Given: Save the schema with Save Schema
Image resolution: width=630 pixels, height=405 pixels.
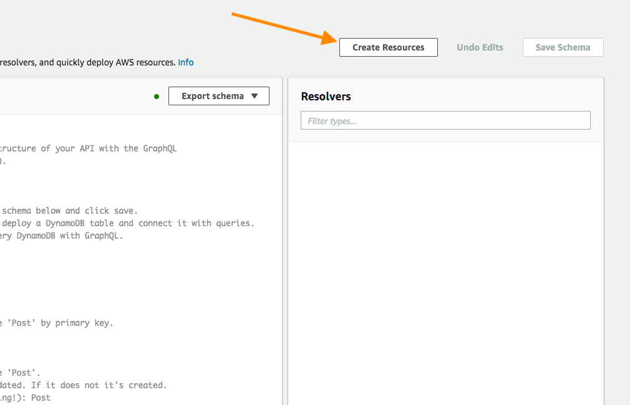Looking at the screenshot, I should click(x=563, y=47).
